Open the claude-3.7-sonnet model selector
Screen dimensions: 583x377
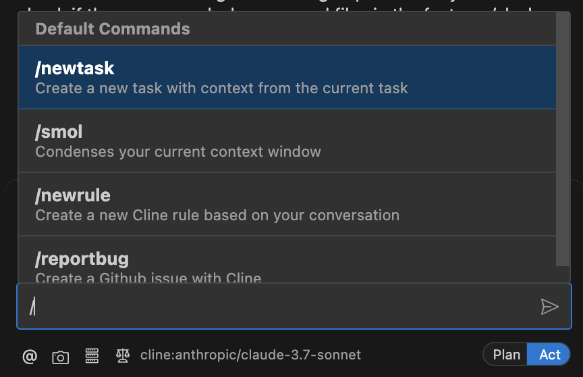click(250, 355)
